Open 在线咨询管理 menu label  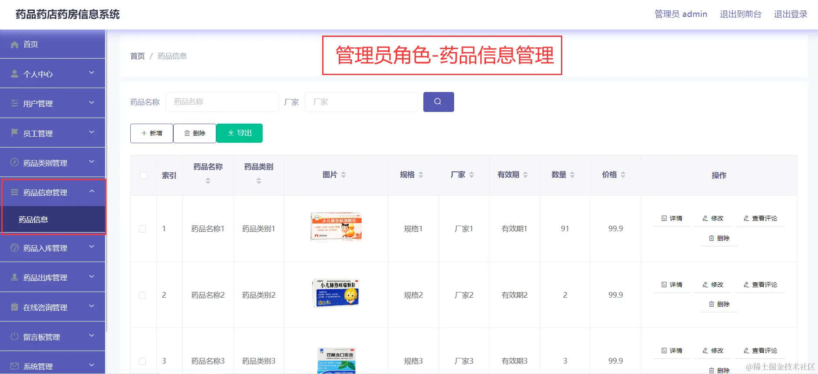pos(45,308)
